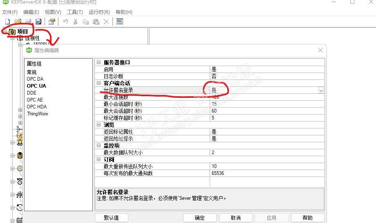Click the 默认值 button
The image size is (376, 223).
click(112, 218)
